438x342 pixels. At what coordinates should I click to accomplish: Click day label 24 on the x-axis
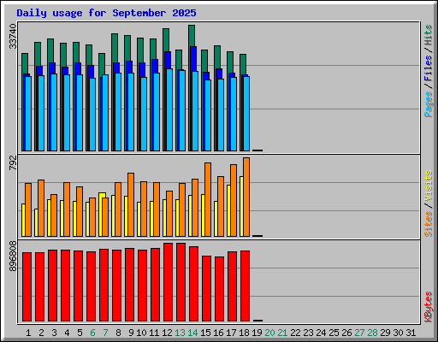(x=321, y=333)
